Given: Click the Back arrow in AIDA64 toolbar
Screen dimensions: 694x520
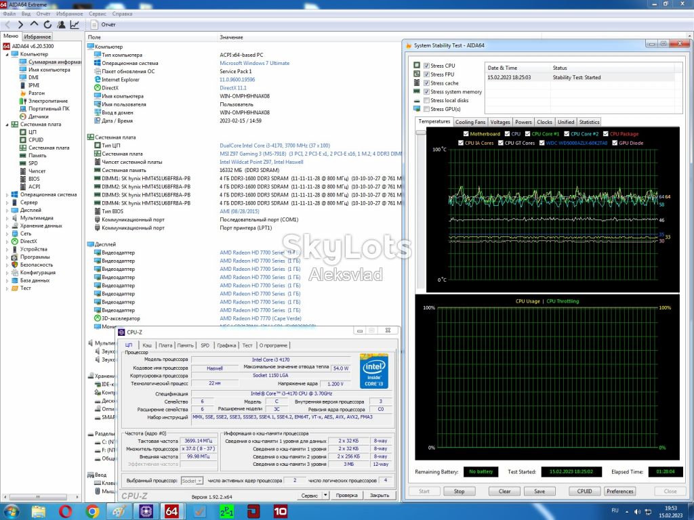Looking at the screenshot, I should click(x=7, y=25).
